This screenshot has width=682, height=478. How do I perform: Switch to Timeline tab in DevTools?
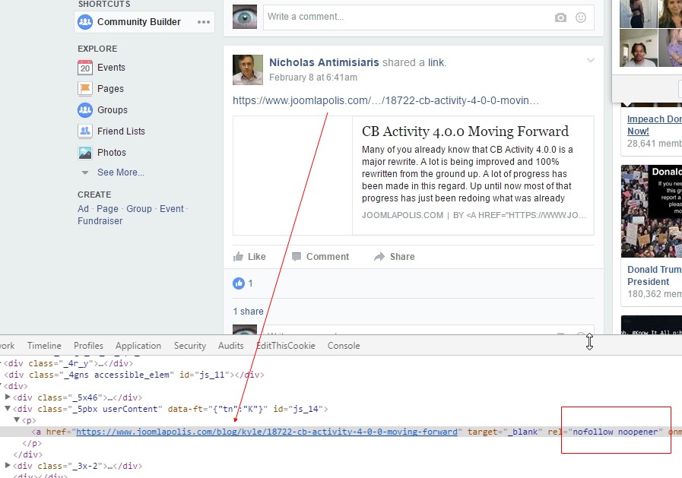(x=44, y=346)
